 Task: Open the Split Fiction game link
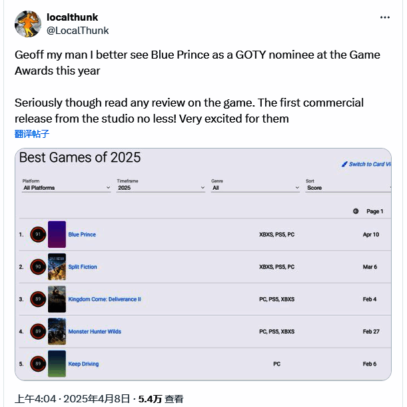click(x=83, y=267)
